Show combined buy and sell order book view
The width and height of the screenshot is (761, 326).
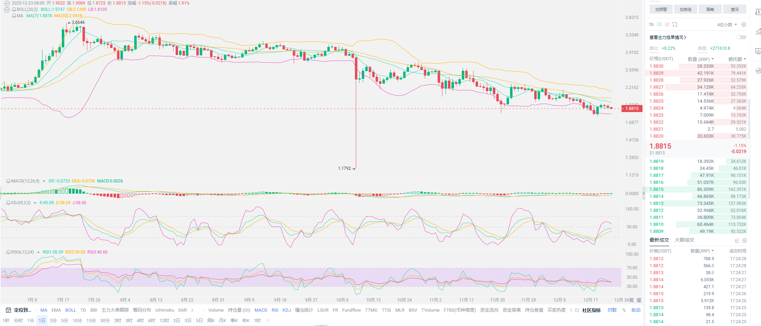[x=651, y=25]
